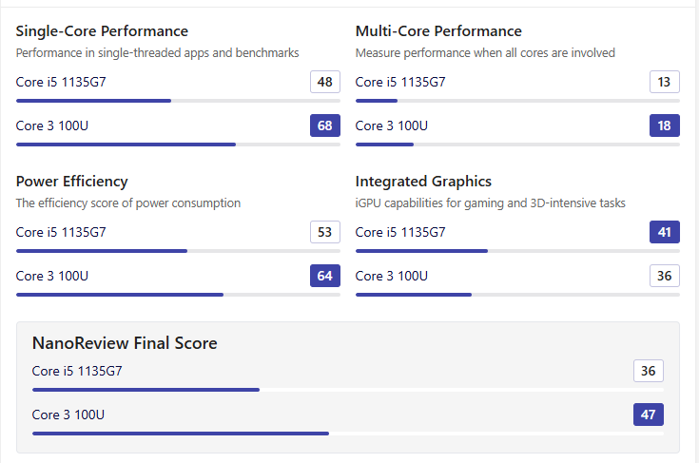Image resolution: width=699 pixels, height=463 pixels.
Task: Click the NanoReview Final Score heading
Action: click(125, 343)
